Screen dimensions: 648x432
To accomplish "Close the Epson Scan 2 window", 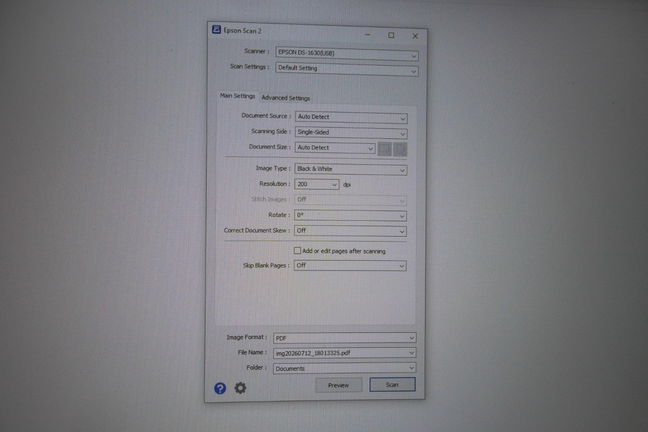I will 415,36.
